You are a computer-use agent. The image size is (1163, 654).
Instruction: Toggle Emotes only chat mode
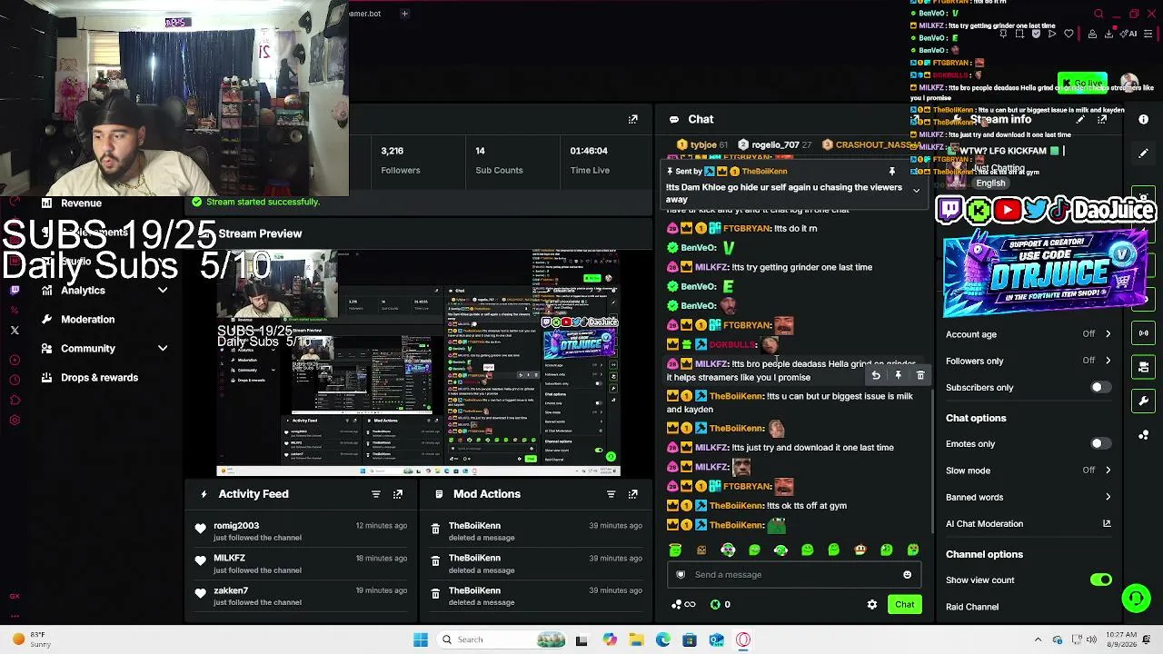coord(1100,444)
